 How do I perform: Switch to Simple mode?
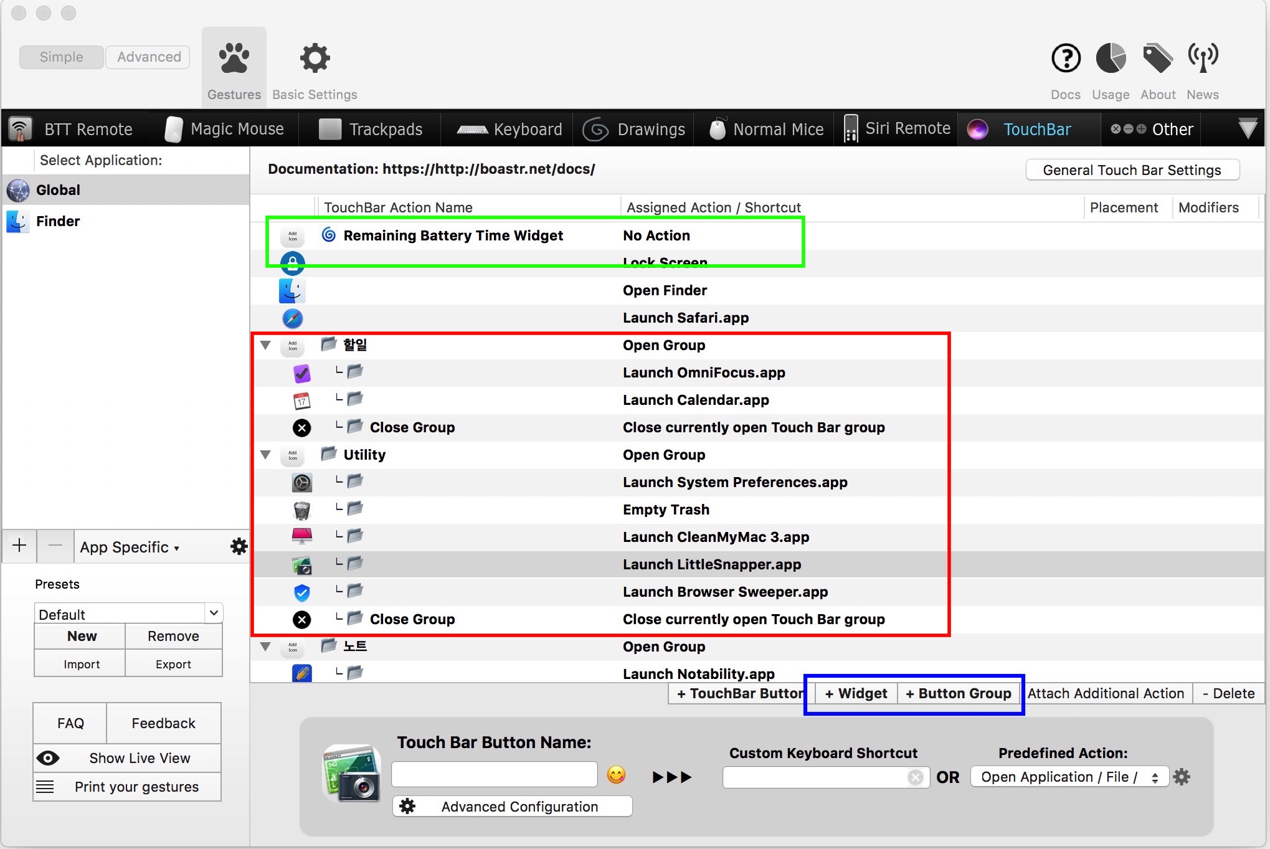61,57
